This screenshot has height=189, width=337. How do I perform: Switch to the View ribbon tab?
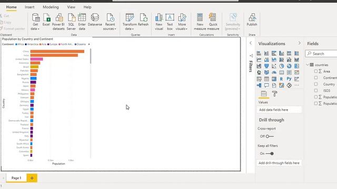(71, 7)
